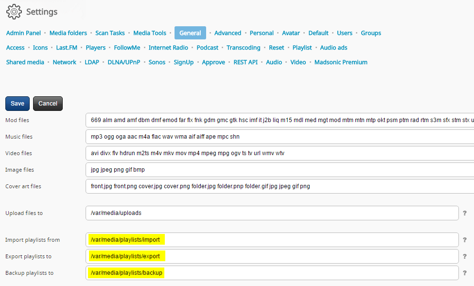Viewport: 474px width, 286px height.
Task: Open the Madsonic Premium tab
Action: coord(341,62)
